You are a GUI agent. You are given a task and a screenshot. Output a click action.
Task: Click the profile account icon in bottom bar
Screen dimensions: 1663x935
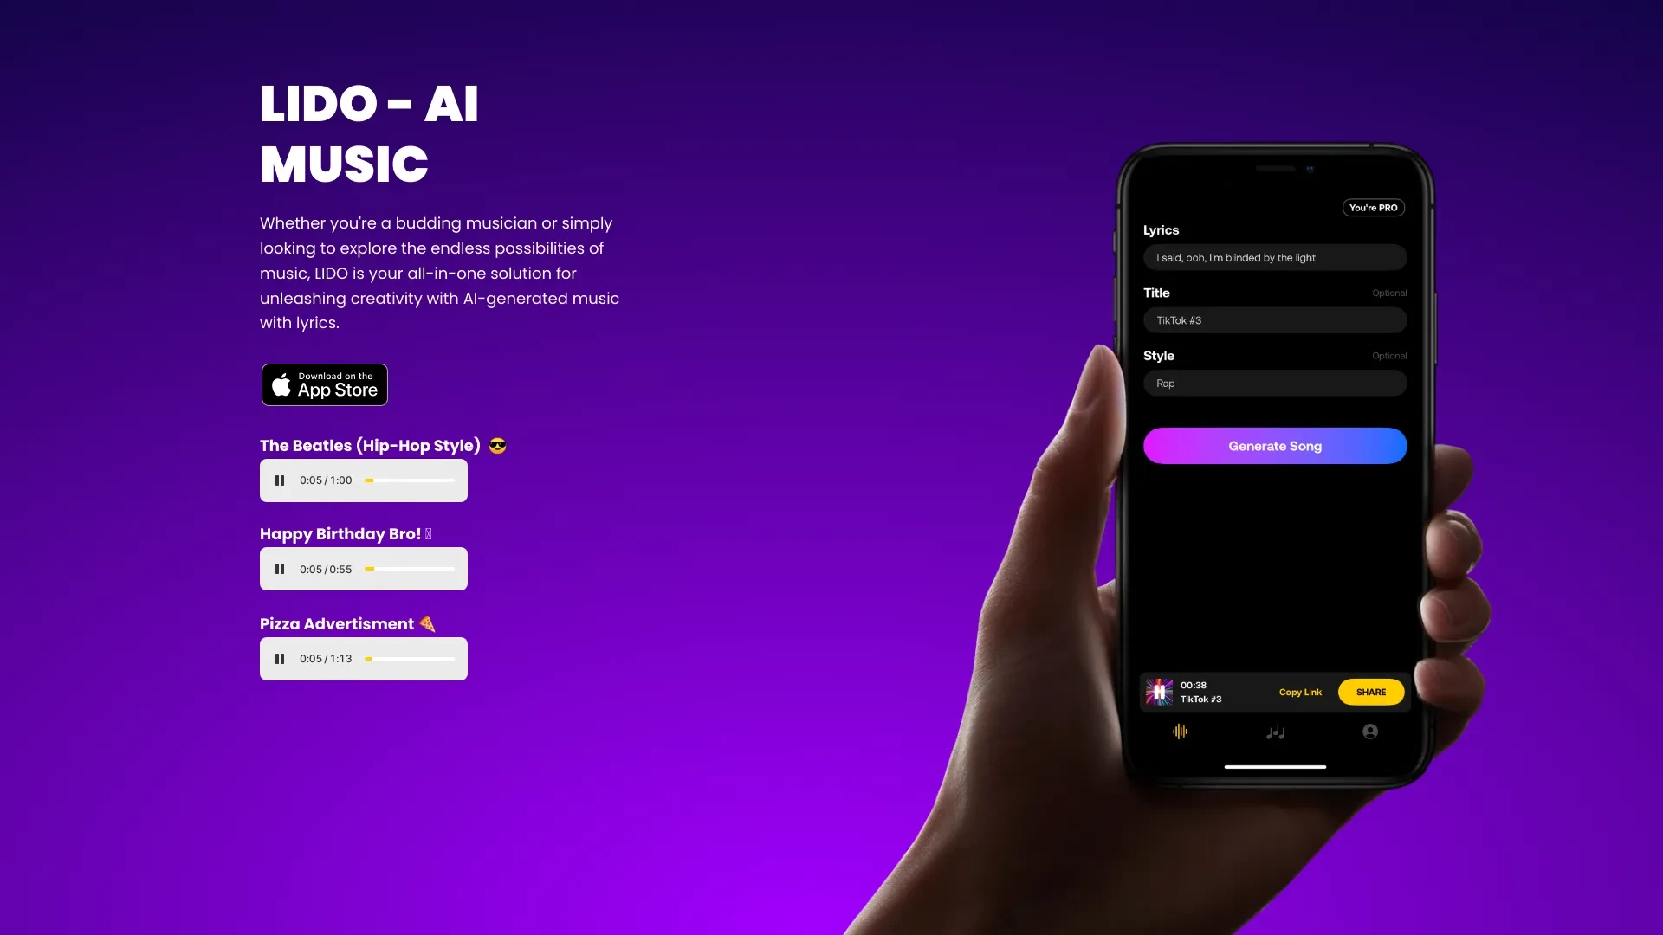[x=1369, y=730]
